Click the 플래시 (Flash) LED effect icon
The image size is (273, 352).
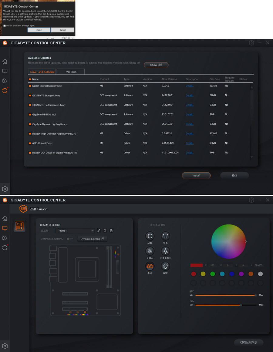click(150, 251)
